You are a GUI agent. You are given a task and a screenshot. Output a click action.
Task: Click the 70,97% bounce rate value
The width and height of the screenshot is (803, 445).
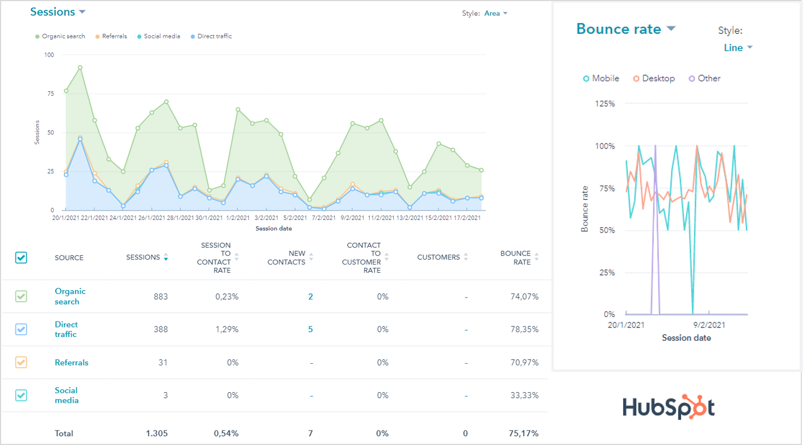point(525,363)
